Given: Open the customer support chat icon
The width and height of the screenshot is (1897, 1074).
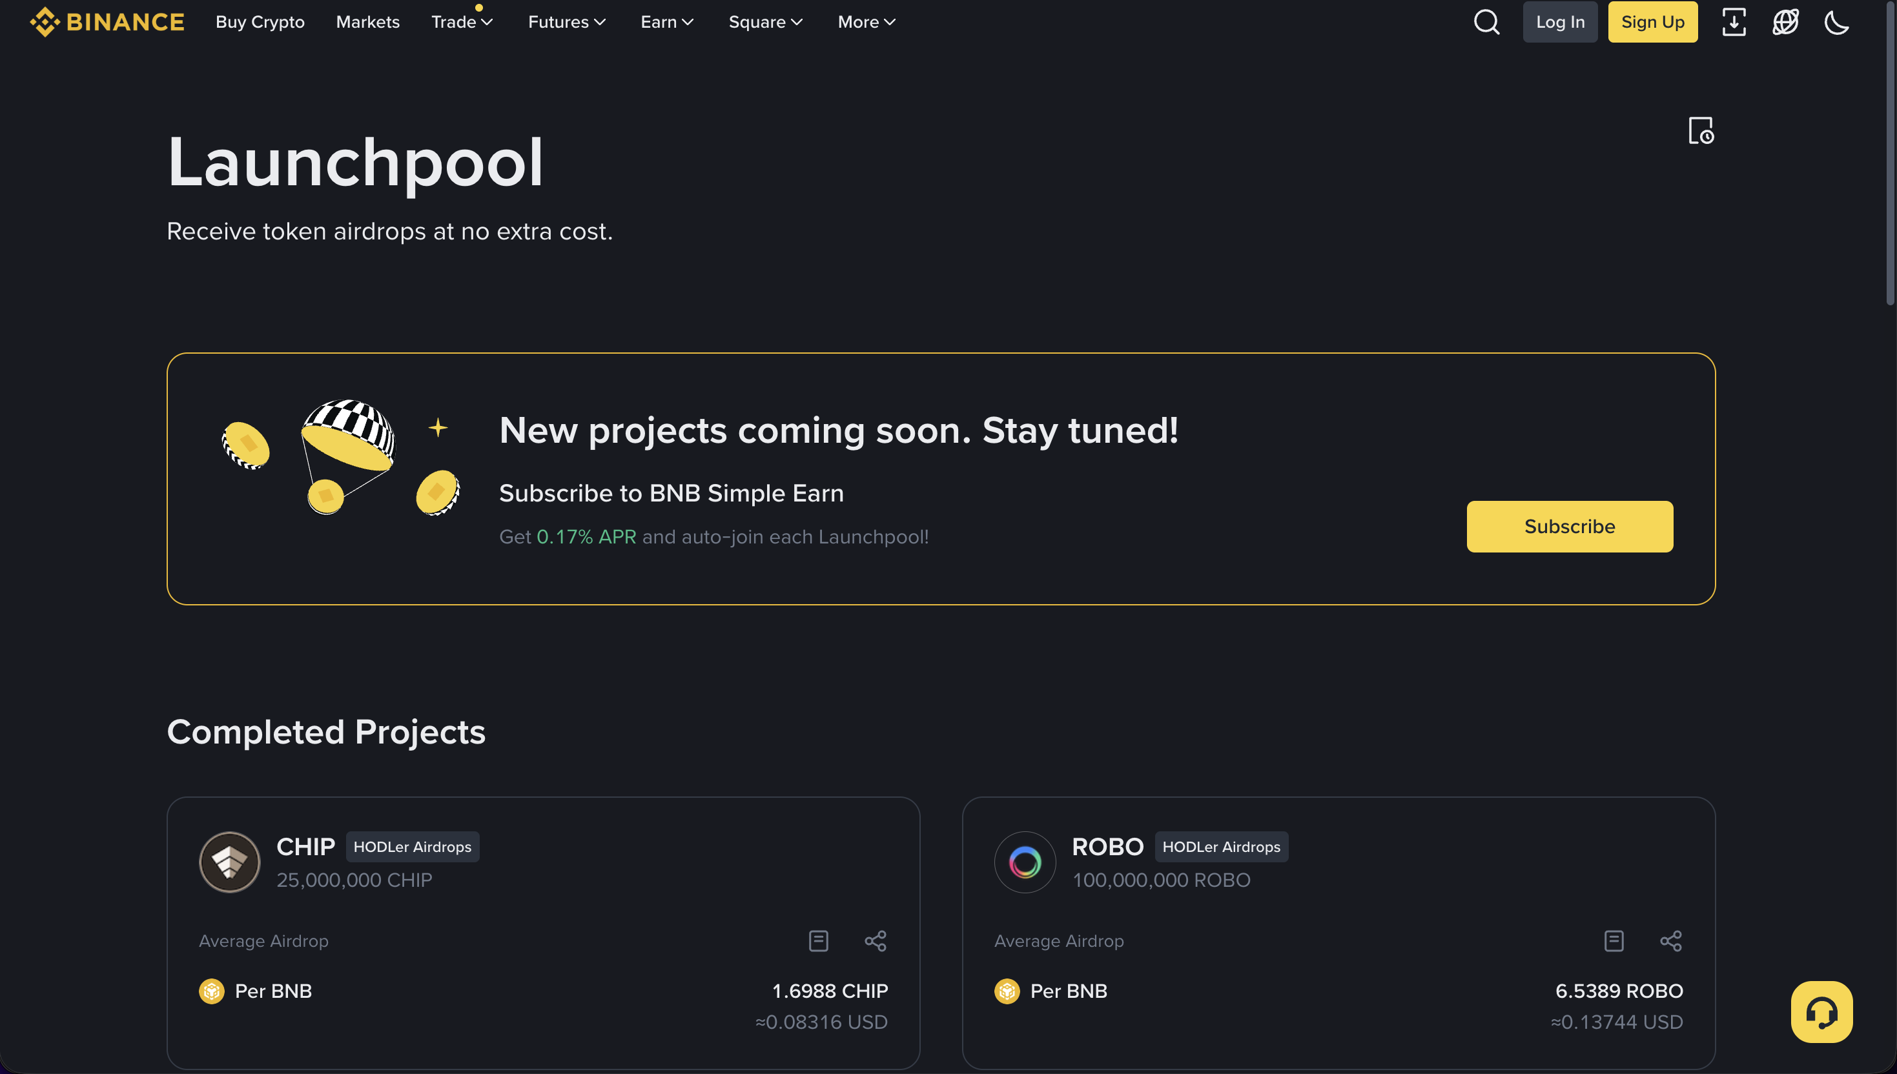Looking at the screenshot, I should click(x=1821, y=1011).
